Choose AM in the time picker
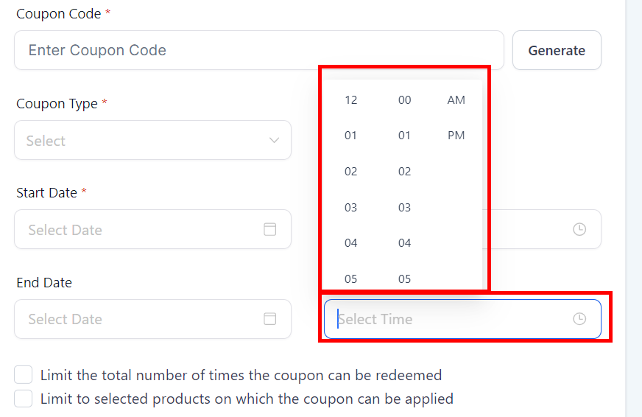Screen dimensions: 642x417 point(456,99)
